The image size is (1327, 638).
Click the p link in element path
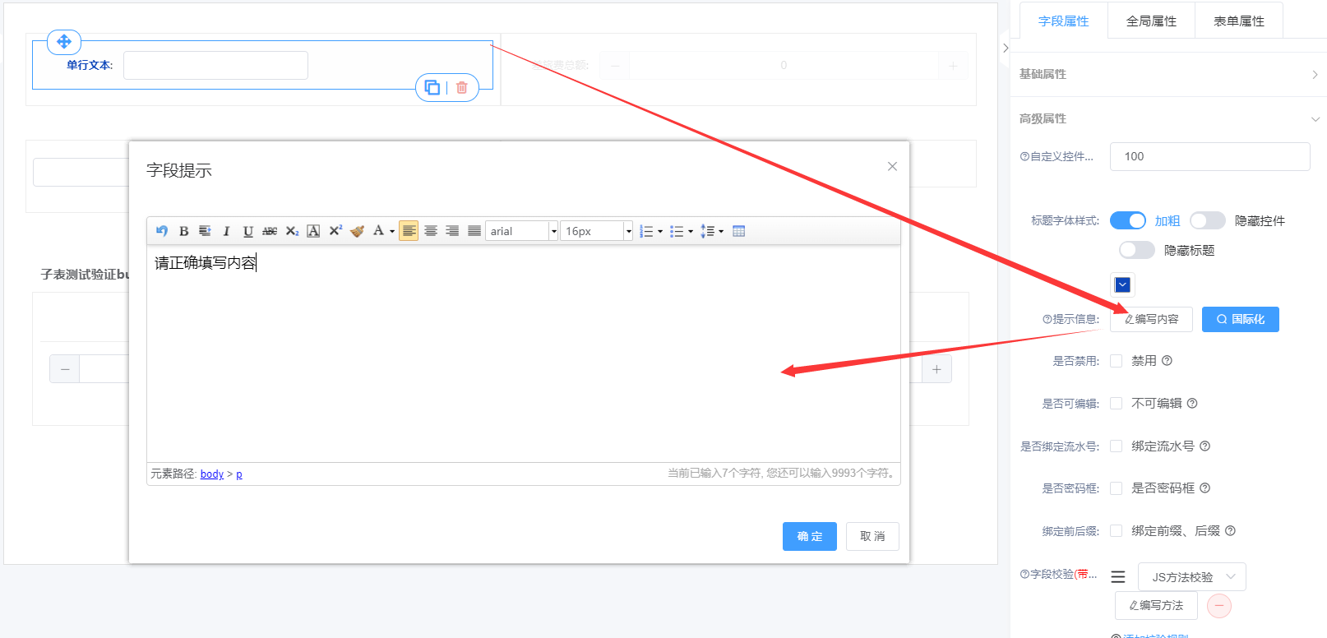pyautogui.click(x=239, y=474)
